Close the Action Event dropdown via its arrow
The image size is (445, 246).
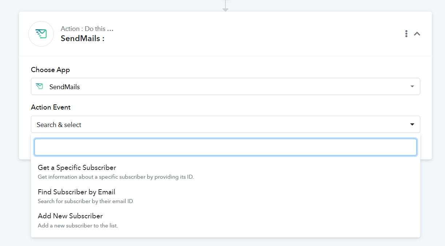(412, 124)
